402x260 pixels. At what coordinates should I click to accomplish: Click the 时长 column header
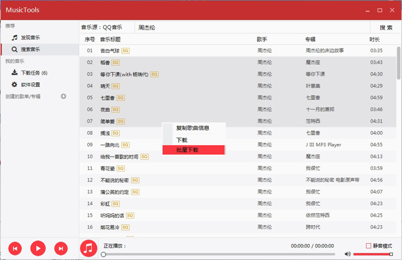[374, 40]
